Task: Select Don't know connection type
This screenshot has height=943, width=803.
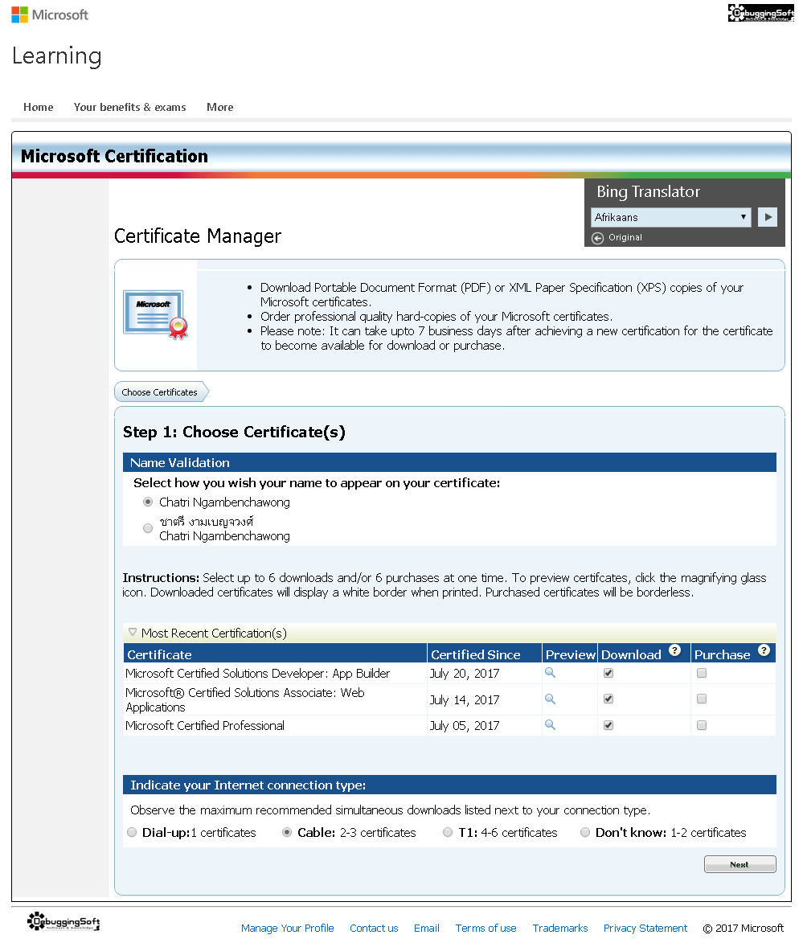Action: coord(584,832)
